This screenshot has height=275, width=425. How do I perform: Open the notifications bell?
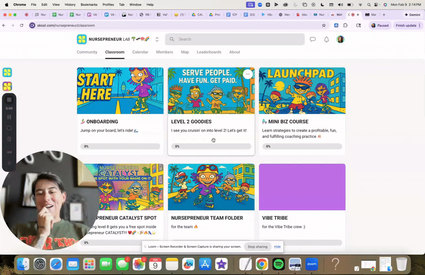[x=326, y=39]
